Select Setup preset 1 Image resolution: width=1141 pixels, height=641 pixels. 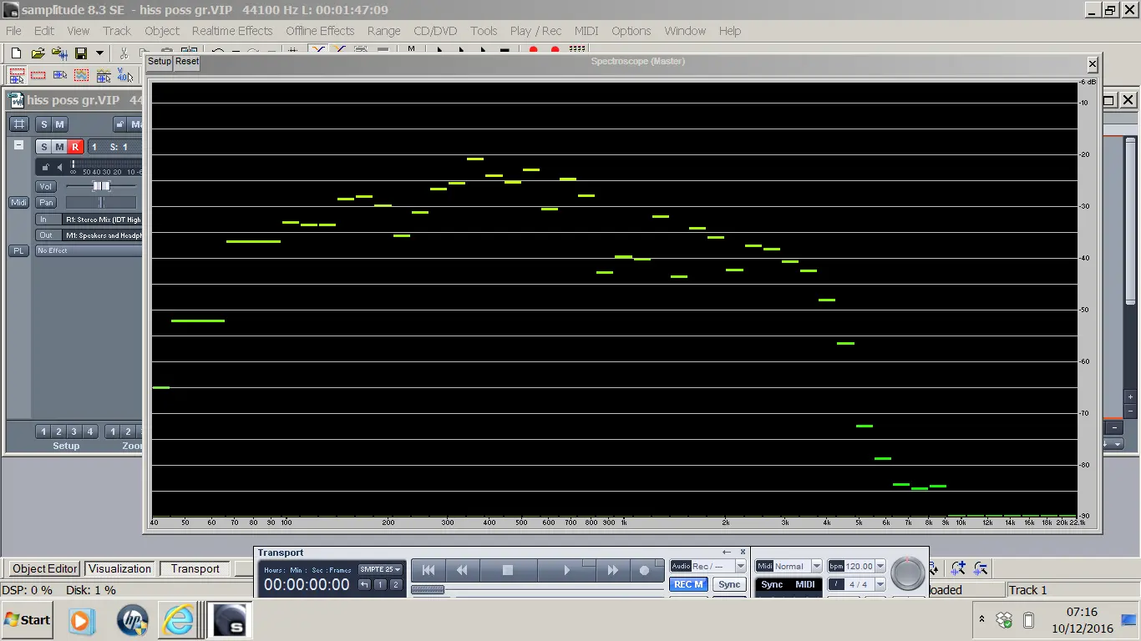(x=43, y=432)
